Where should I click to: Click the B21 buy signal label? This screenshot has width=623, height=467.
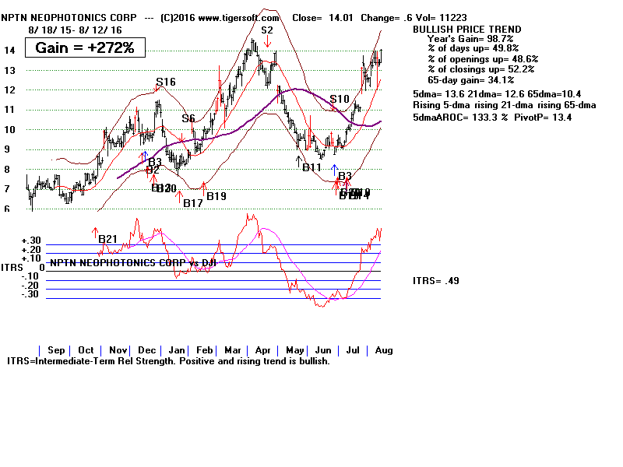107,239
